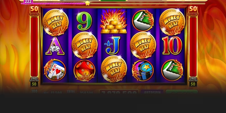The image size is (226, 113).
Task: Click the left 50 Lines label
Action: [x=34, y=11]
